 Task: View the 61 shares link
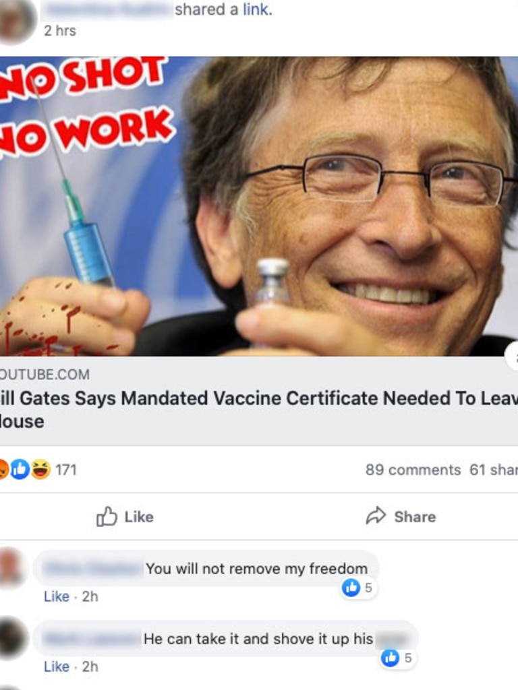493,470
